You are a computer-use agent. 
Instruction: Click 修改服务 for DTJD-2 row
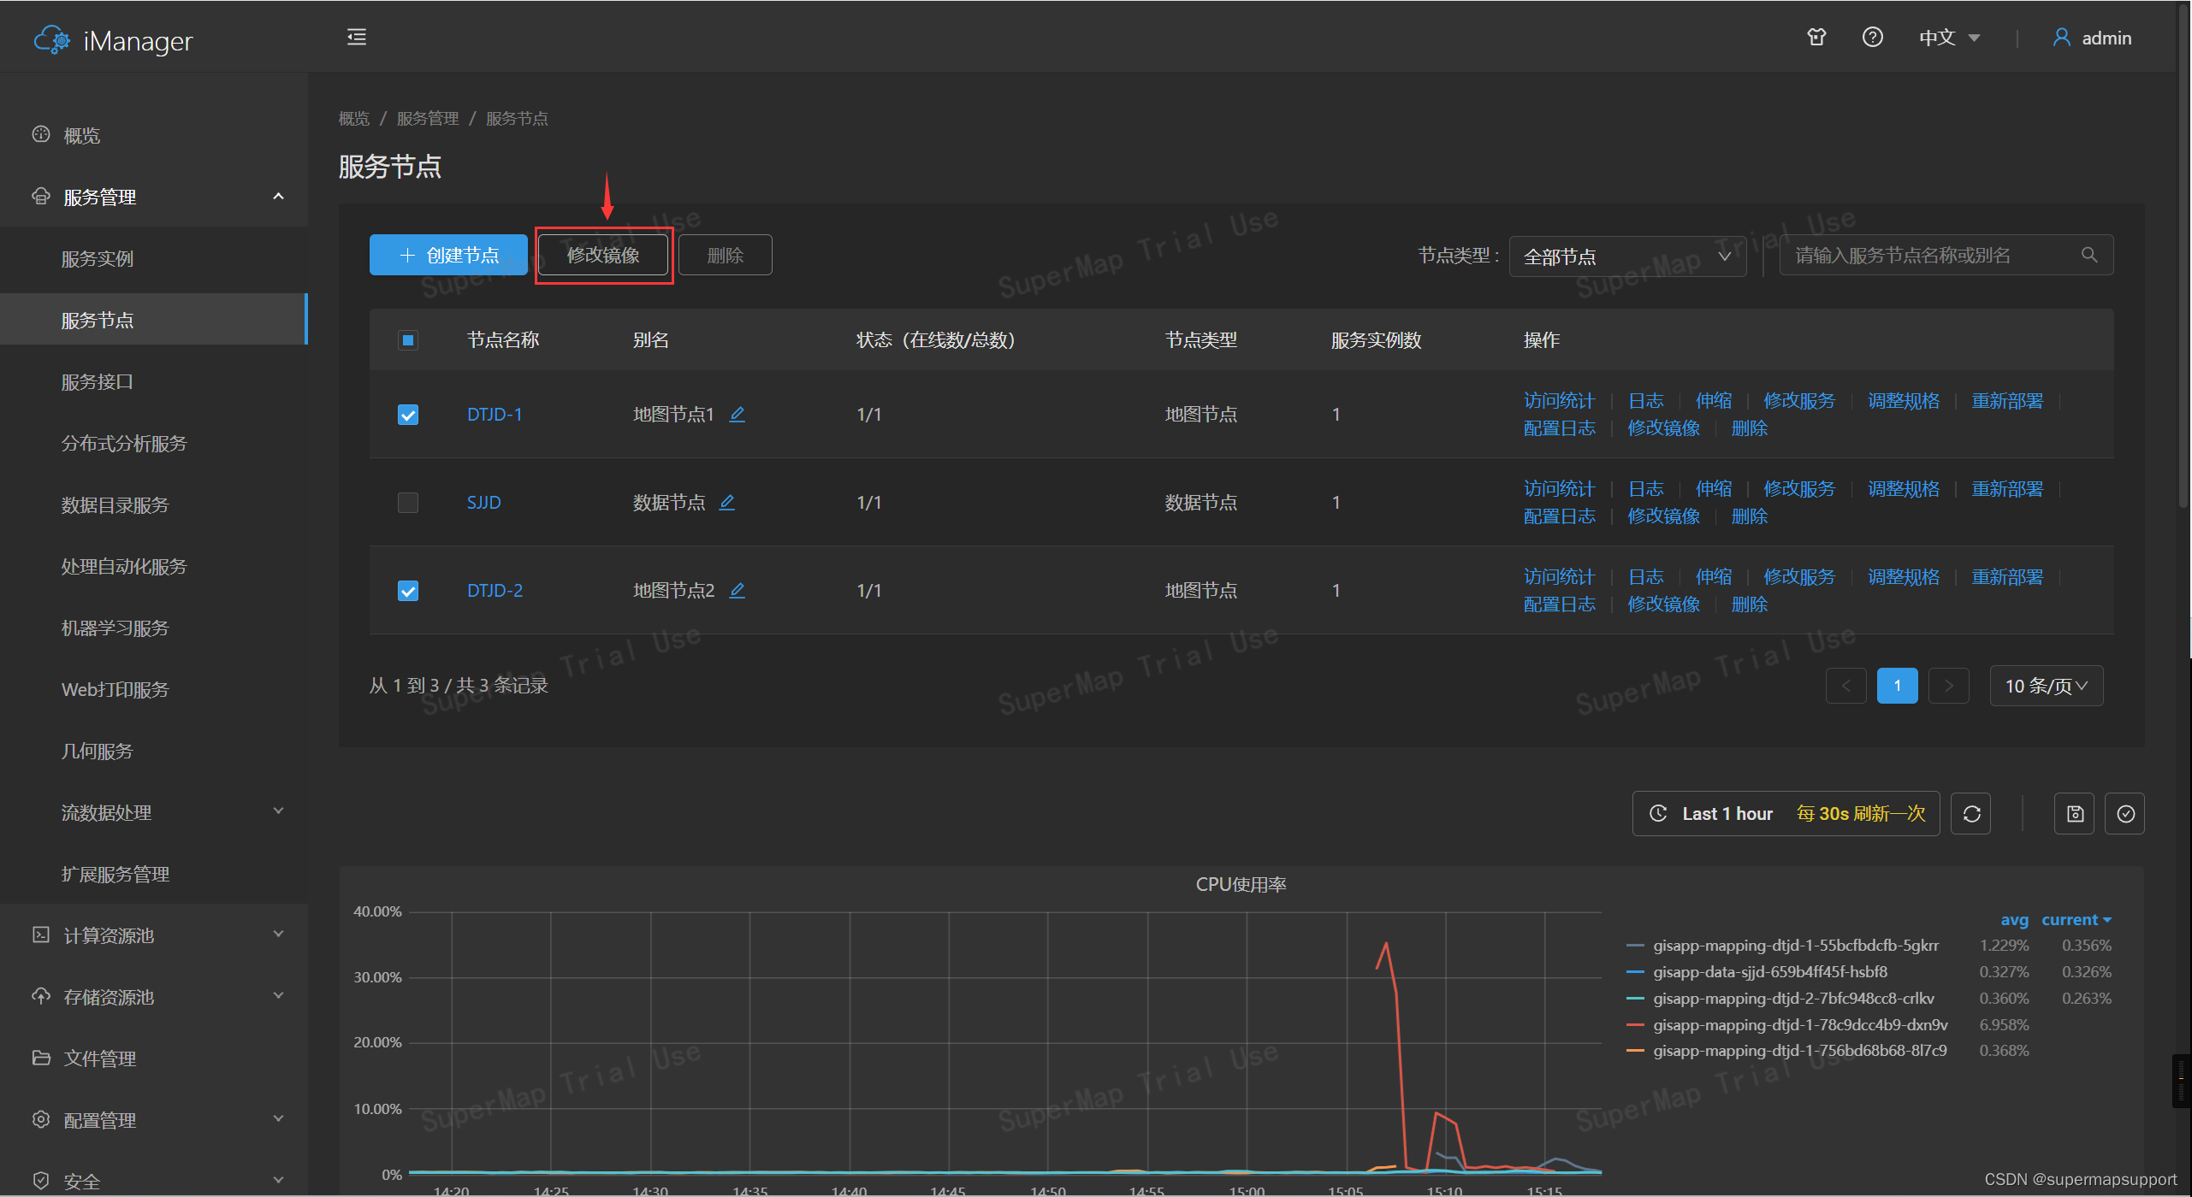[x=1799, y=577]
